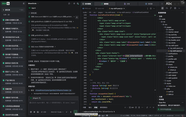This screenshot has height=117, width=186.
Task: Expand the 时间线 timeline section
Action: (x=161, y=99)
